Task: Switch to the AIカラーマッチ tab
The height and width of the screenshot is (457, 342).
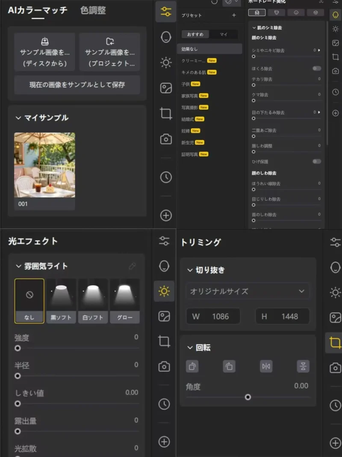Action: [x=38, y=10]
